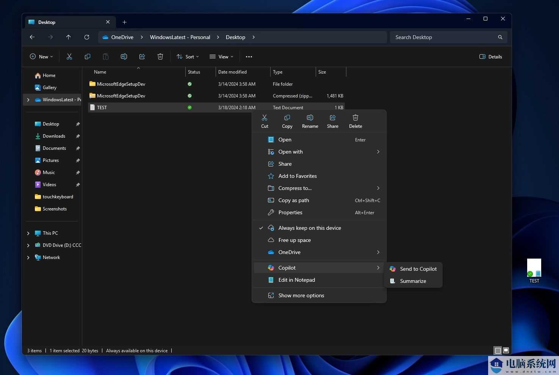Select the MicrosoftEdgeSetupDev File folder row
The width and height of the screenshot is (559, 375).
pyautogui.click(x=216, y=84)
